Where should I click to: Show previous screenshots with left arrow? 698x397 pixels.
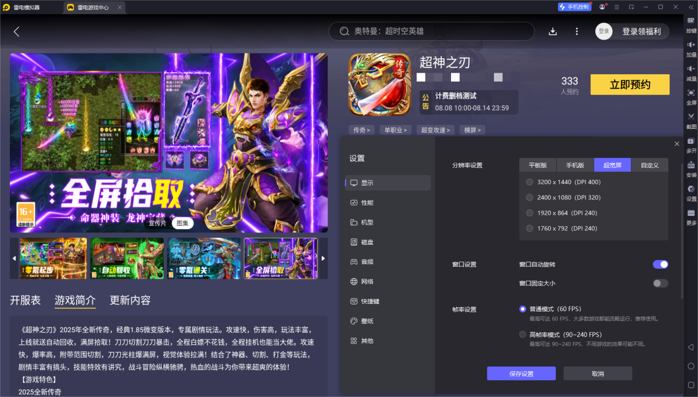pos(14,258)
